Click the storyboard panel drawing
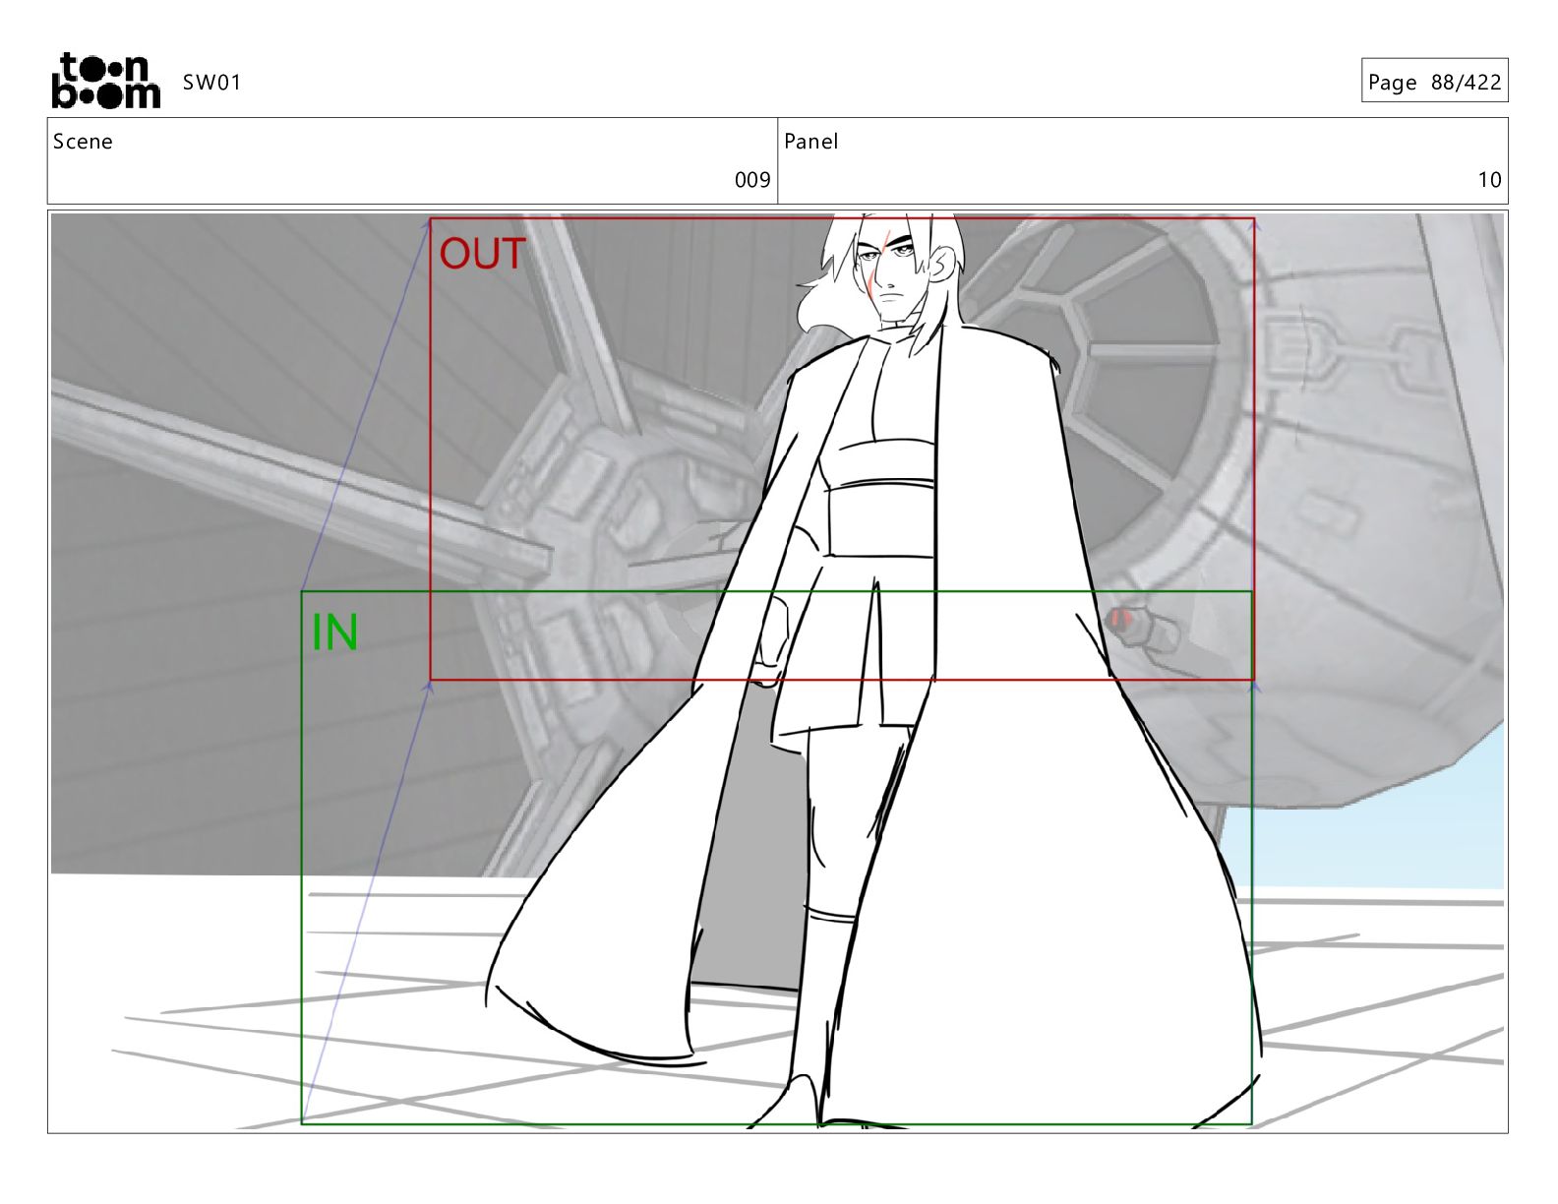The image size is (1558, 1204). [x=777, y=671]
